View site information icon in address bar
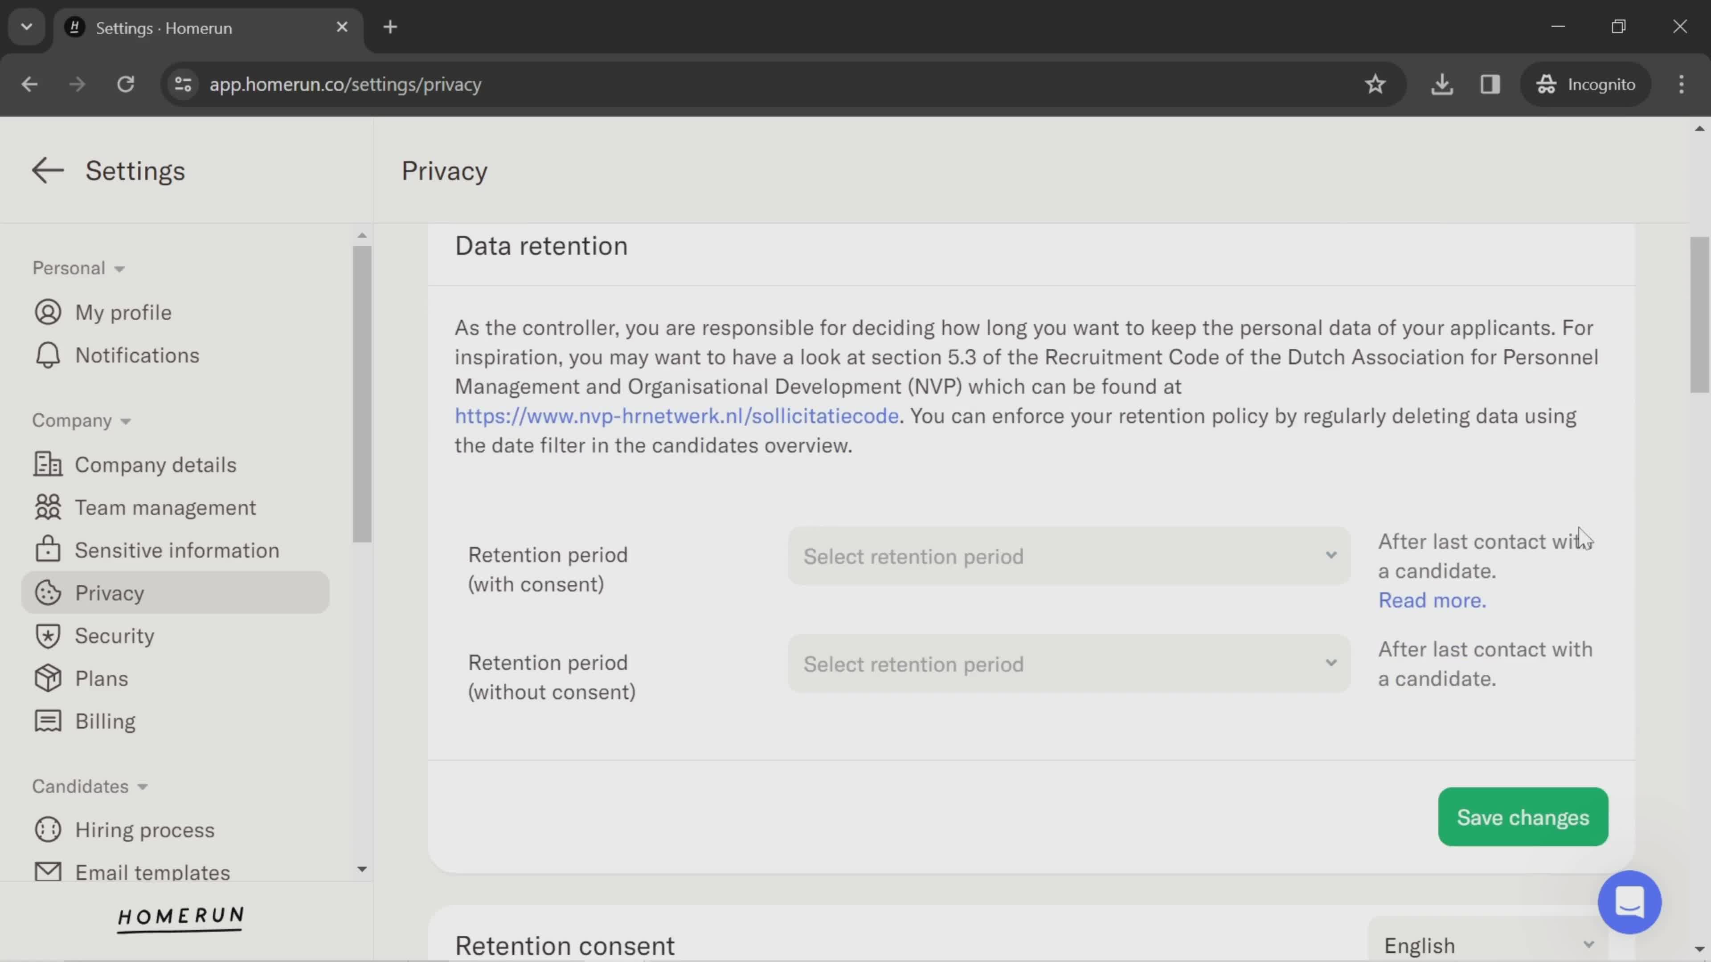1711x962 pixels. tap(183, 84)
